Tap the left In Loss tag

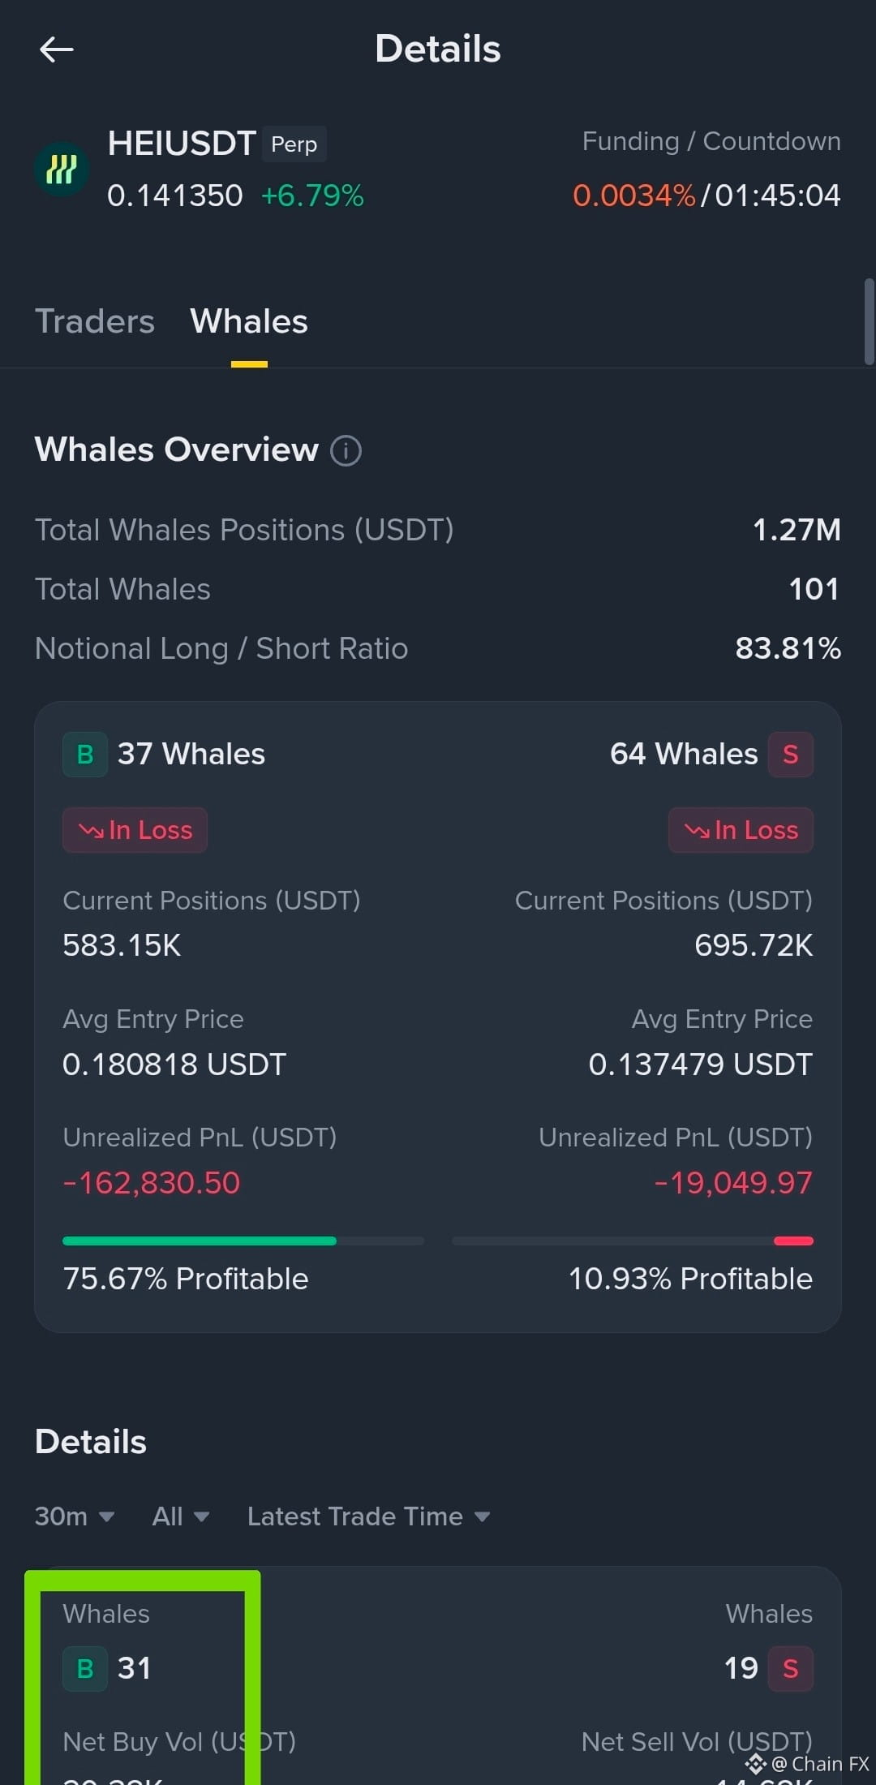coord(135,830)
